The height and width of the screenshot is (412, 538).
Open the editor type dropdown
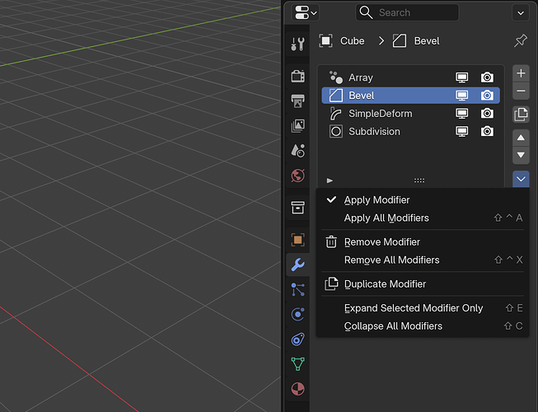[306, 12]
